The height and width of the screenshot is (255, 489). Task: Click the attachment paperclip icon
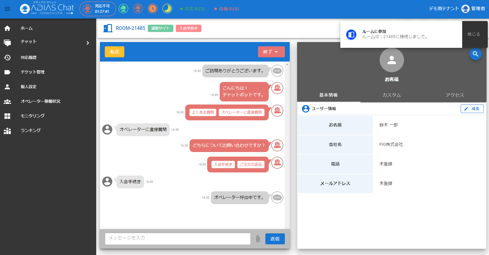(258, 239)
